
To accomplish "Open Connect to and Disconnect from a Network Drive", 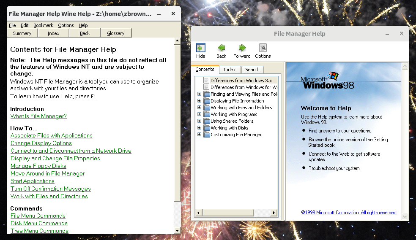I will (x=71, y=151).
